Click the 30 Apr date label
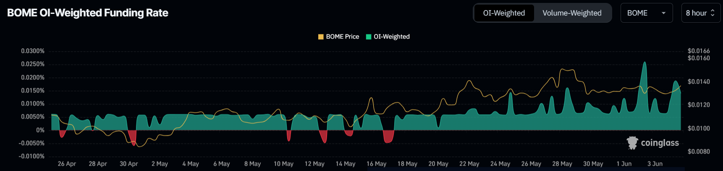Image resolution: width=723 pixels, height=171 pixels. [x=129, y=164]
